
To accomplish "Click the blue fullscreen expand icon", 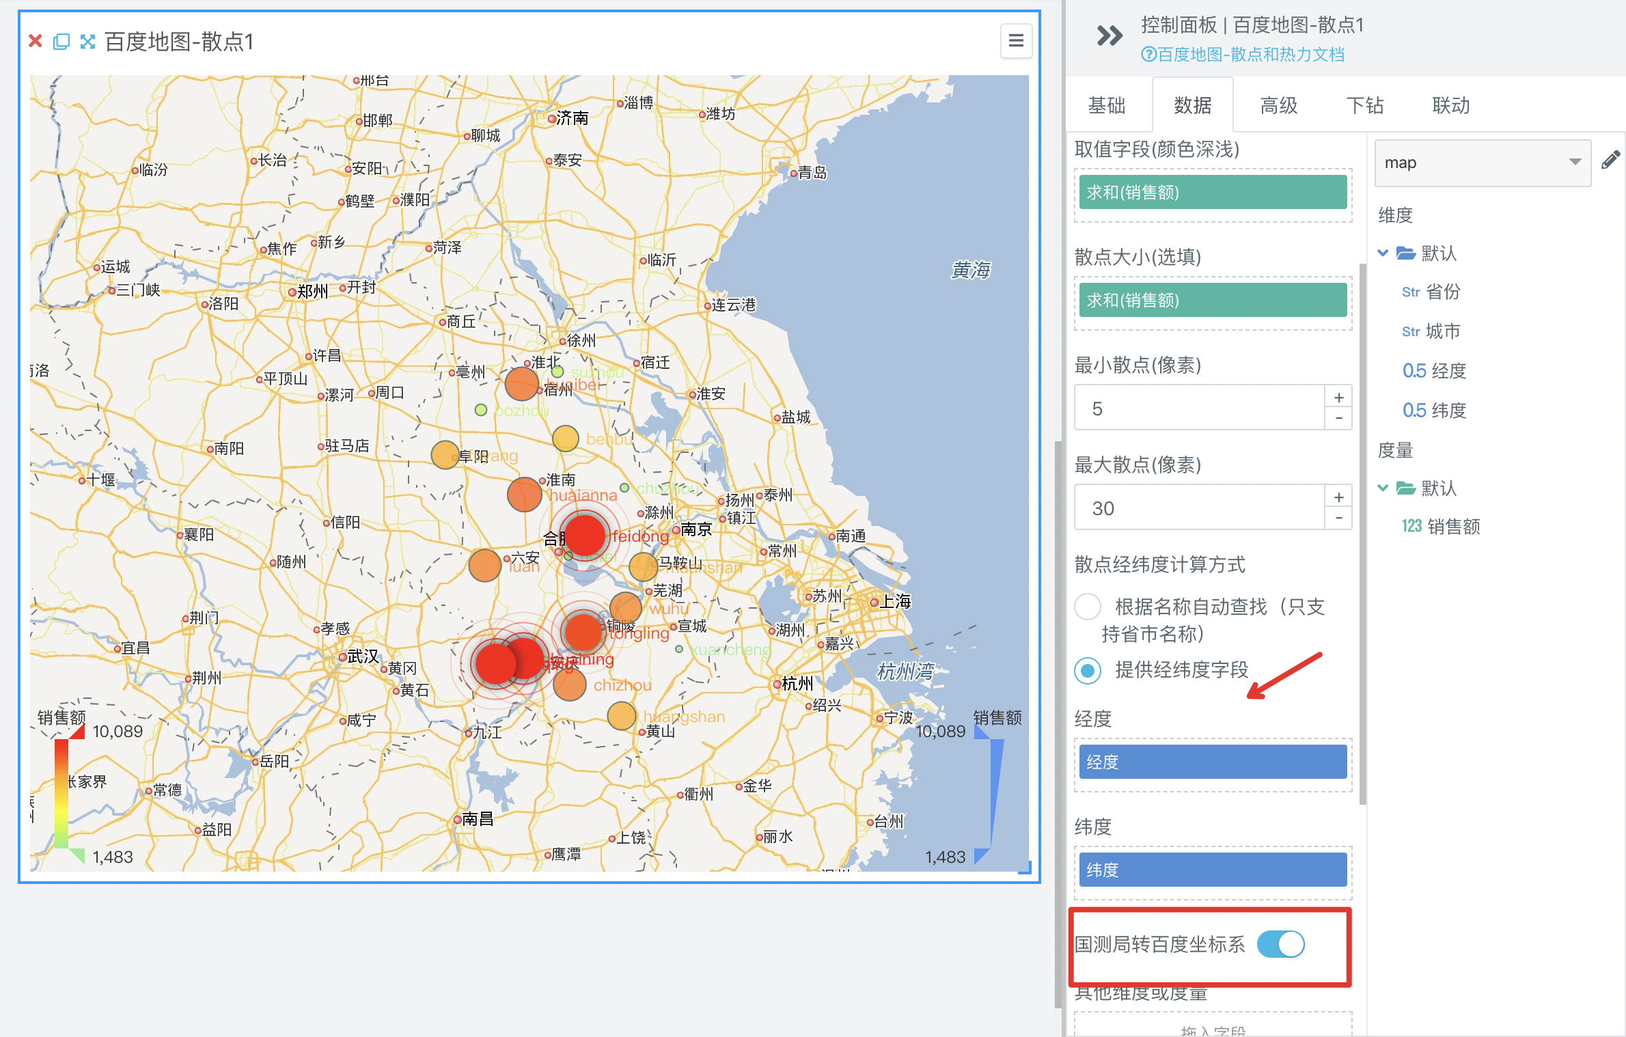I will tap(87, 42).
